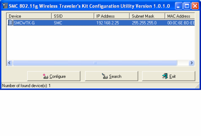Maximize the configuration utility window
201x136 pixels.
point(187,6)
